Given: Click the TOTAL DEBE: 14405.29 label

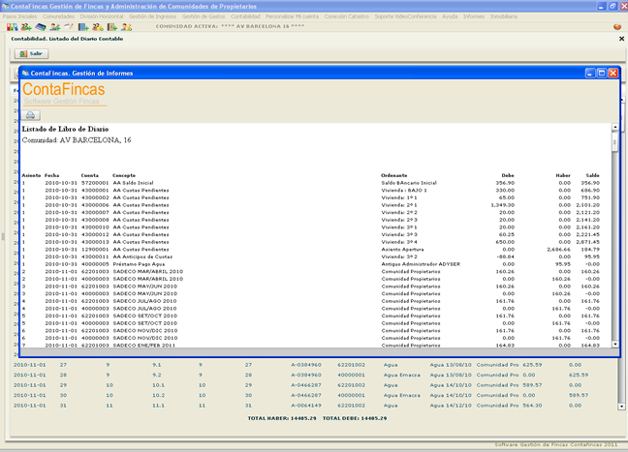Looking at the screenshot, I should [x=355, y=418].
